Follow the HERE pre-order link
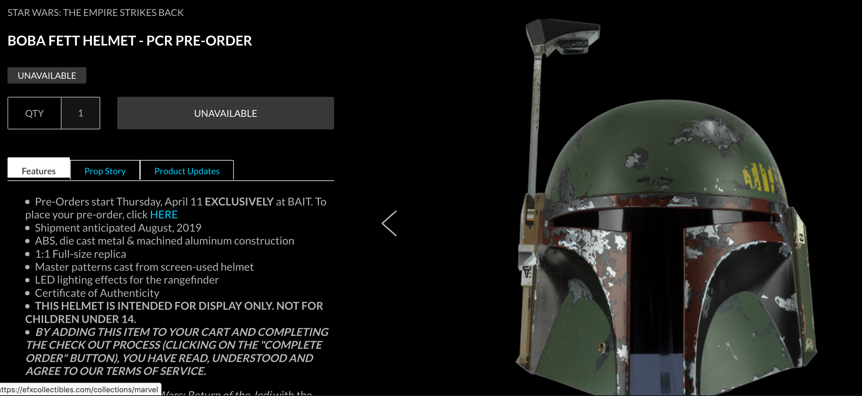The width and height of the screenshot is (862, 396). click(x=164, y=215)
